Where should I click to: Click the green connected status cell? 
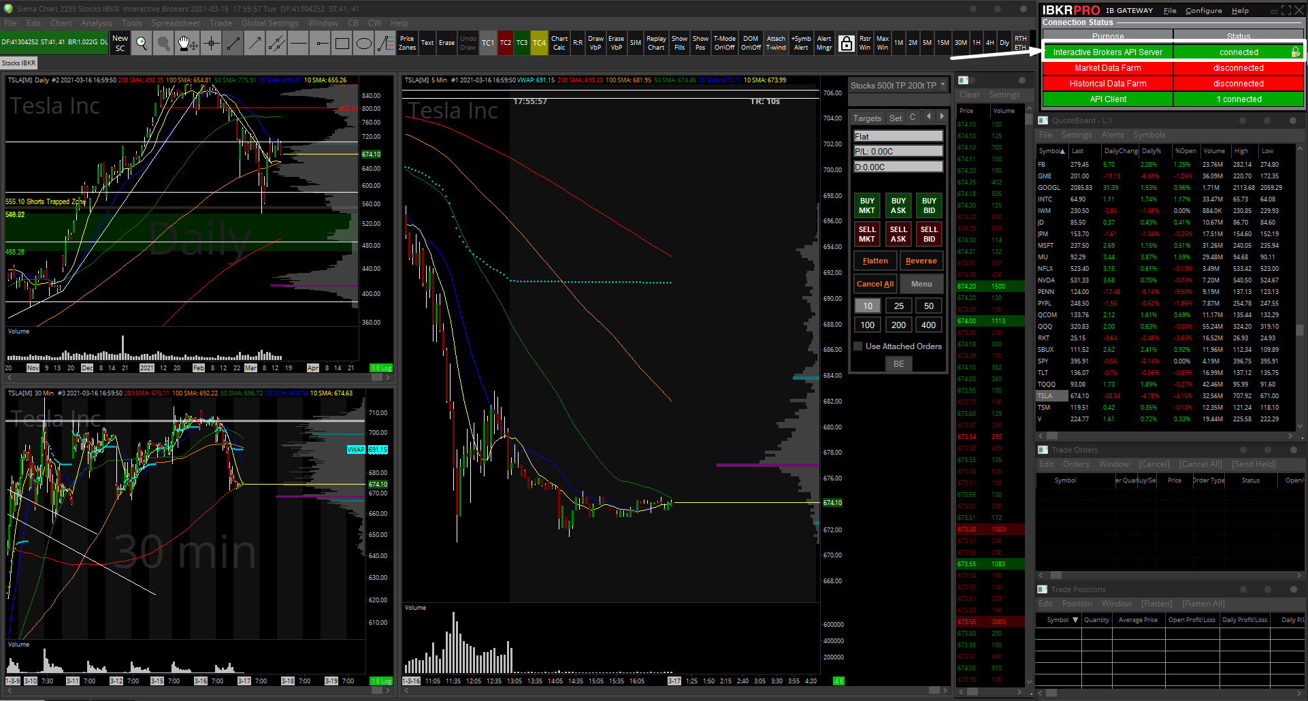[1239, 52]
